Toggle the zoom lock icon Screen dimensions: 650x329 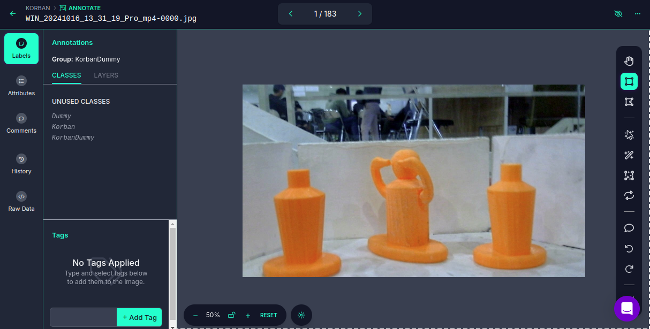(231, 315)
